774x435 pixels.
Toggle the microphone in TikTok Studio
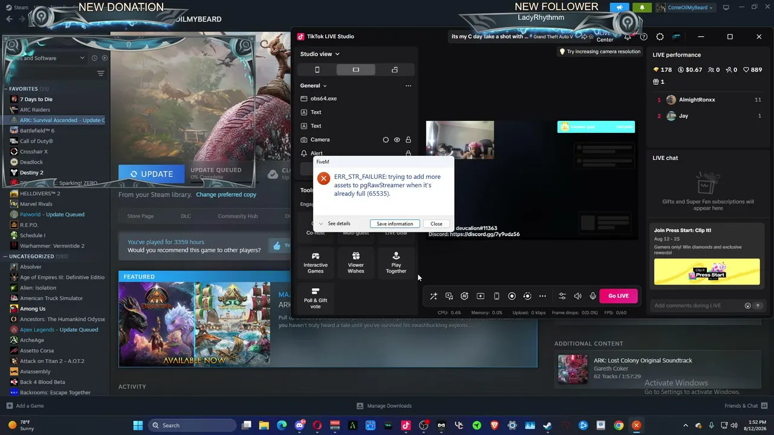coord(593,296)
